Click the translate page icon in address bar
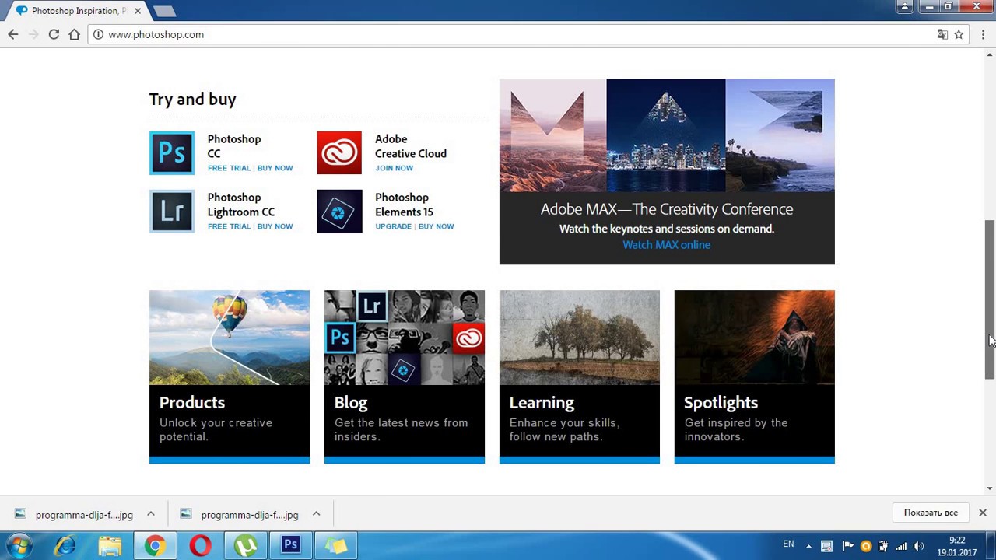The height and width of the screenshot is (560, 996). (942, 34)
